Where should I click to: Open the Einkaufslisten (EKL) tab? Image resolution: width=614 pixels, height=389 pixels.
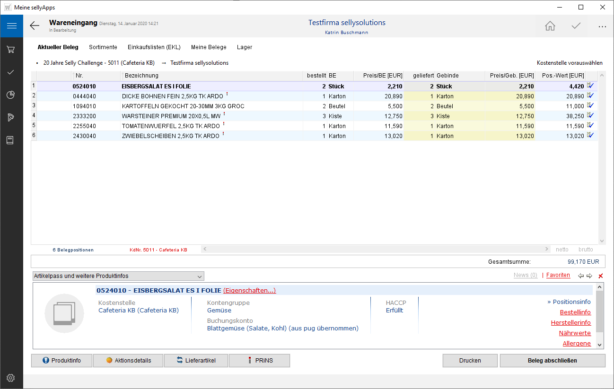(154, 47)
